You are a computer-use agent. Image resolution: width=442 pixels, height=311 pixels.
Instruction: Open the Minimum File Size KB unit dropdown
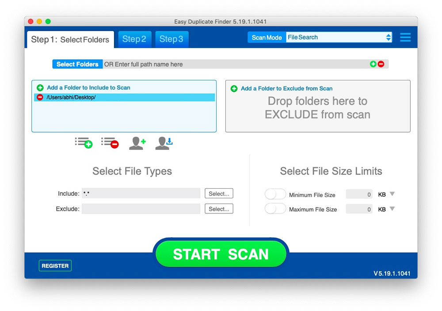coord(392,194)
